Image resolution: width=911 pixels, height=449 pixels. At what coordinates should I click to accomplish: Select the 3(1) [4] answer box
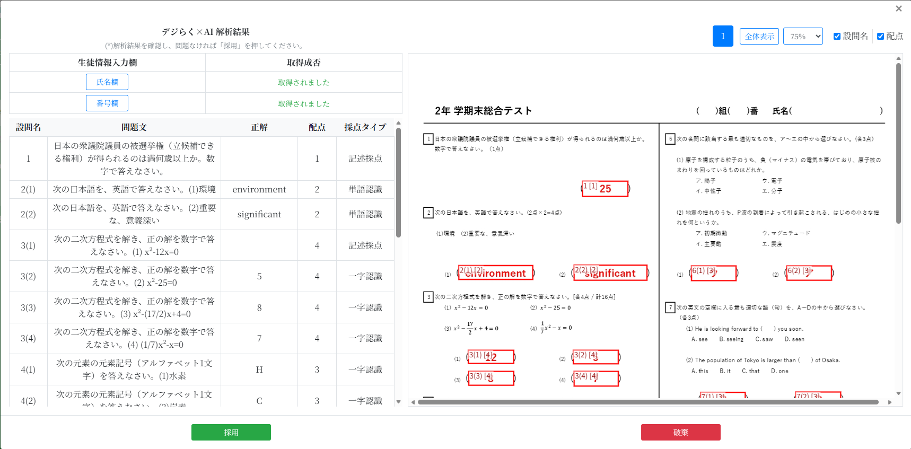click(490, 357)
